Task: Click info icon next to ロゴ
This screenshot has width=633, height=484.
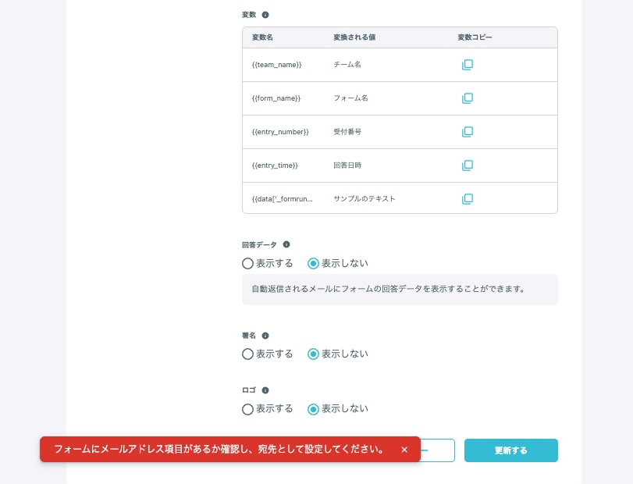Action: click(x=265, y=390)
